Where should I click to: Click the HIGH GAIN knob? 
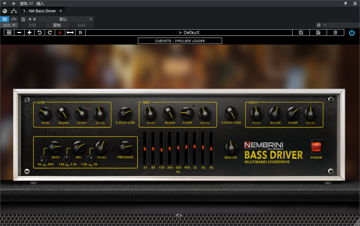tap(256, 113)
